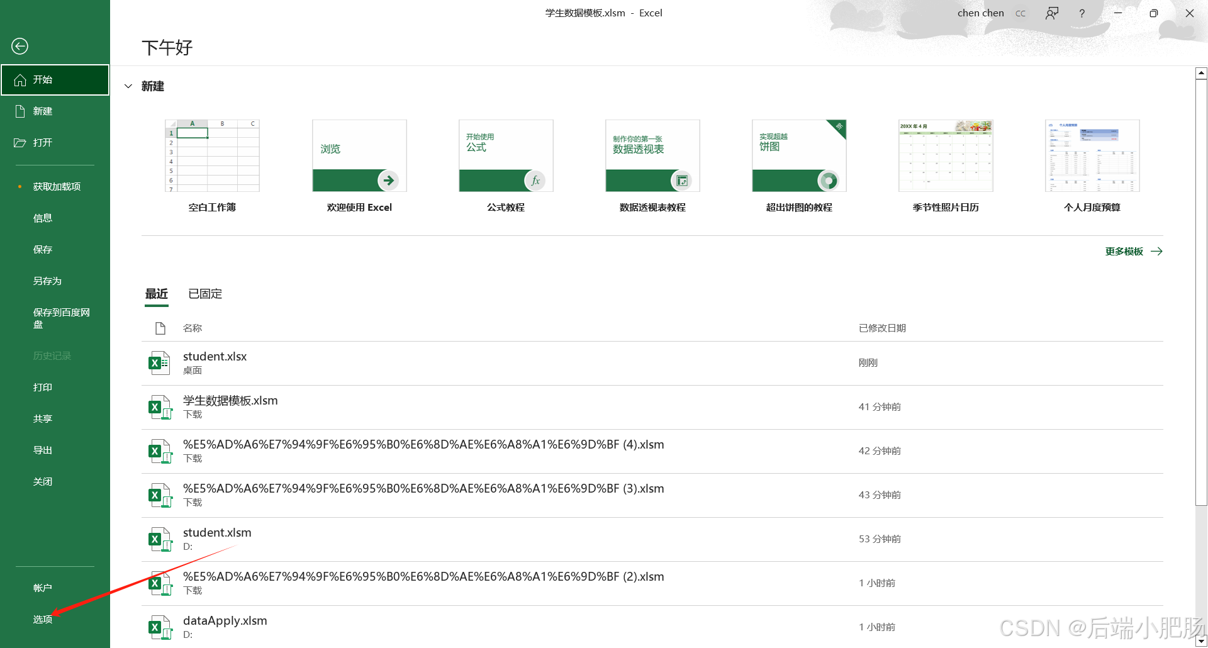Viewport: 1208px width, 648px height.
Task: Click the chen chen account name
Action: 980,13
